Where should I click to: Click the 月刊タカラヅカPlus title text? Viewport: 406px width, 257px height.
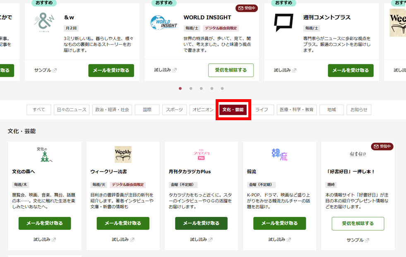[190, 172]
